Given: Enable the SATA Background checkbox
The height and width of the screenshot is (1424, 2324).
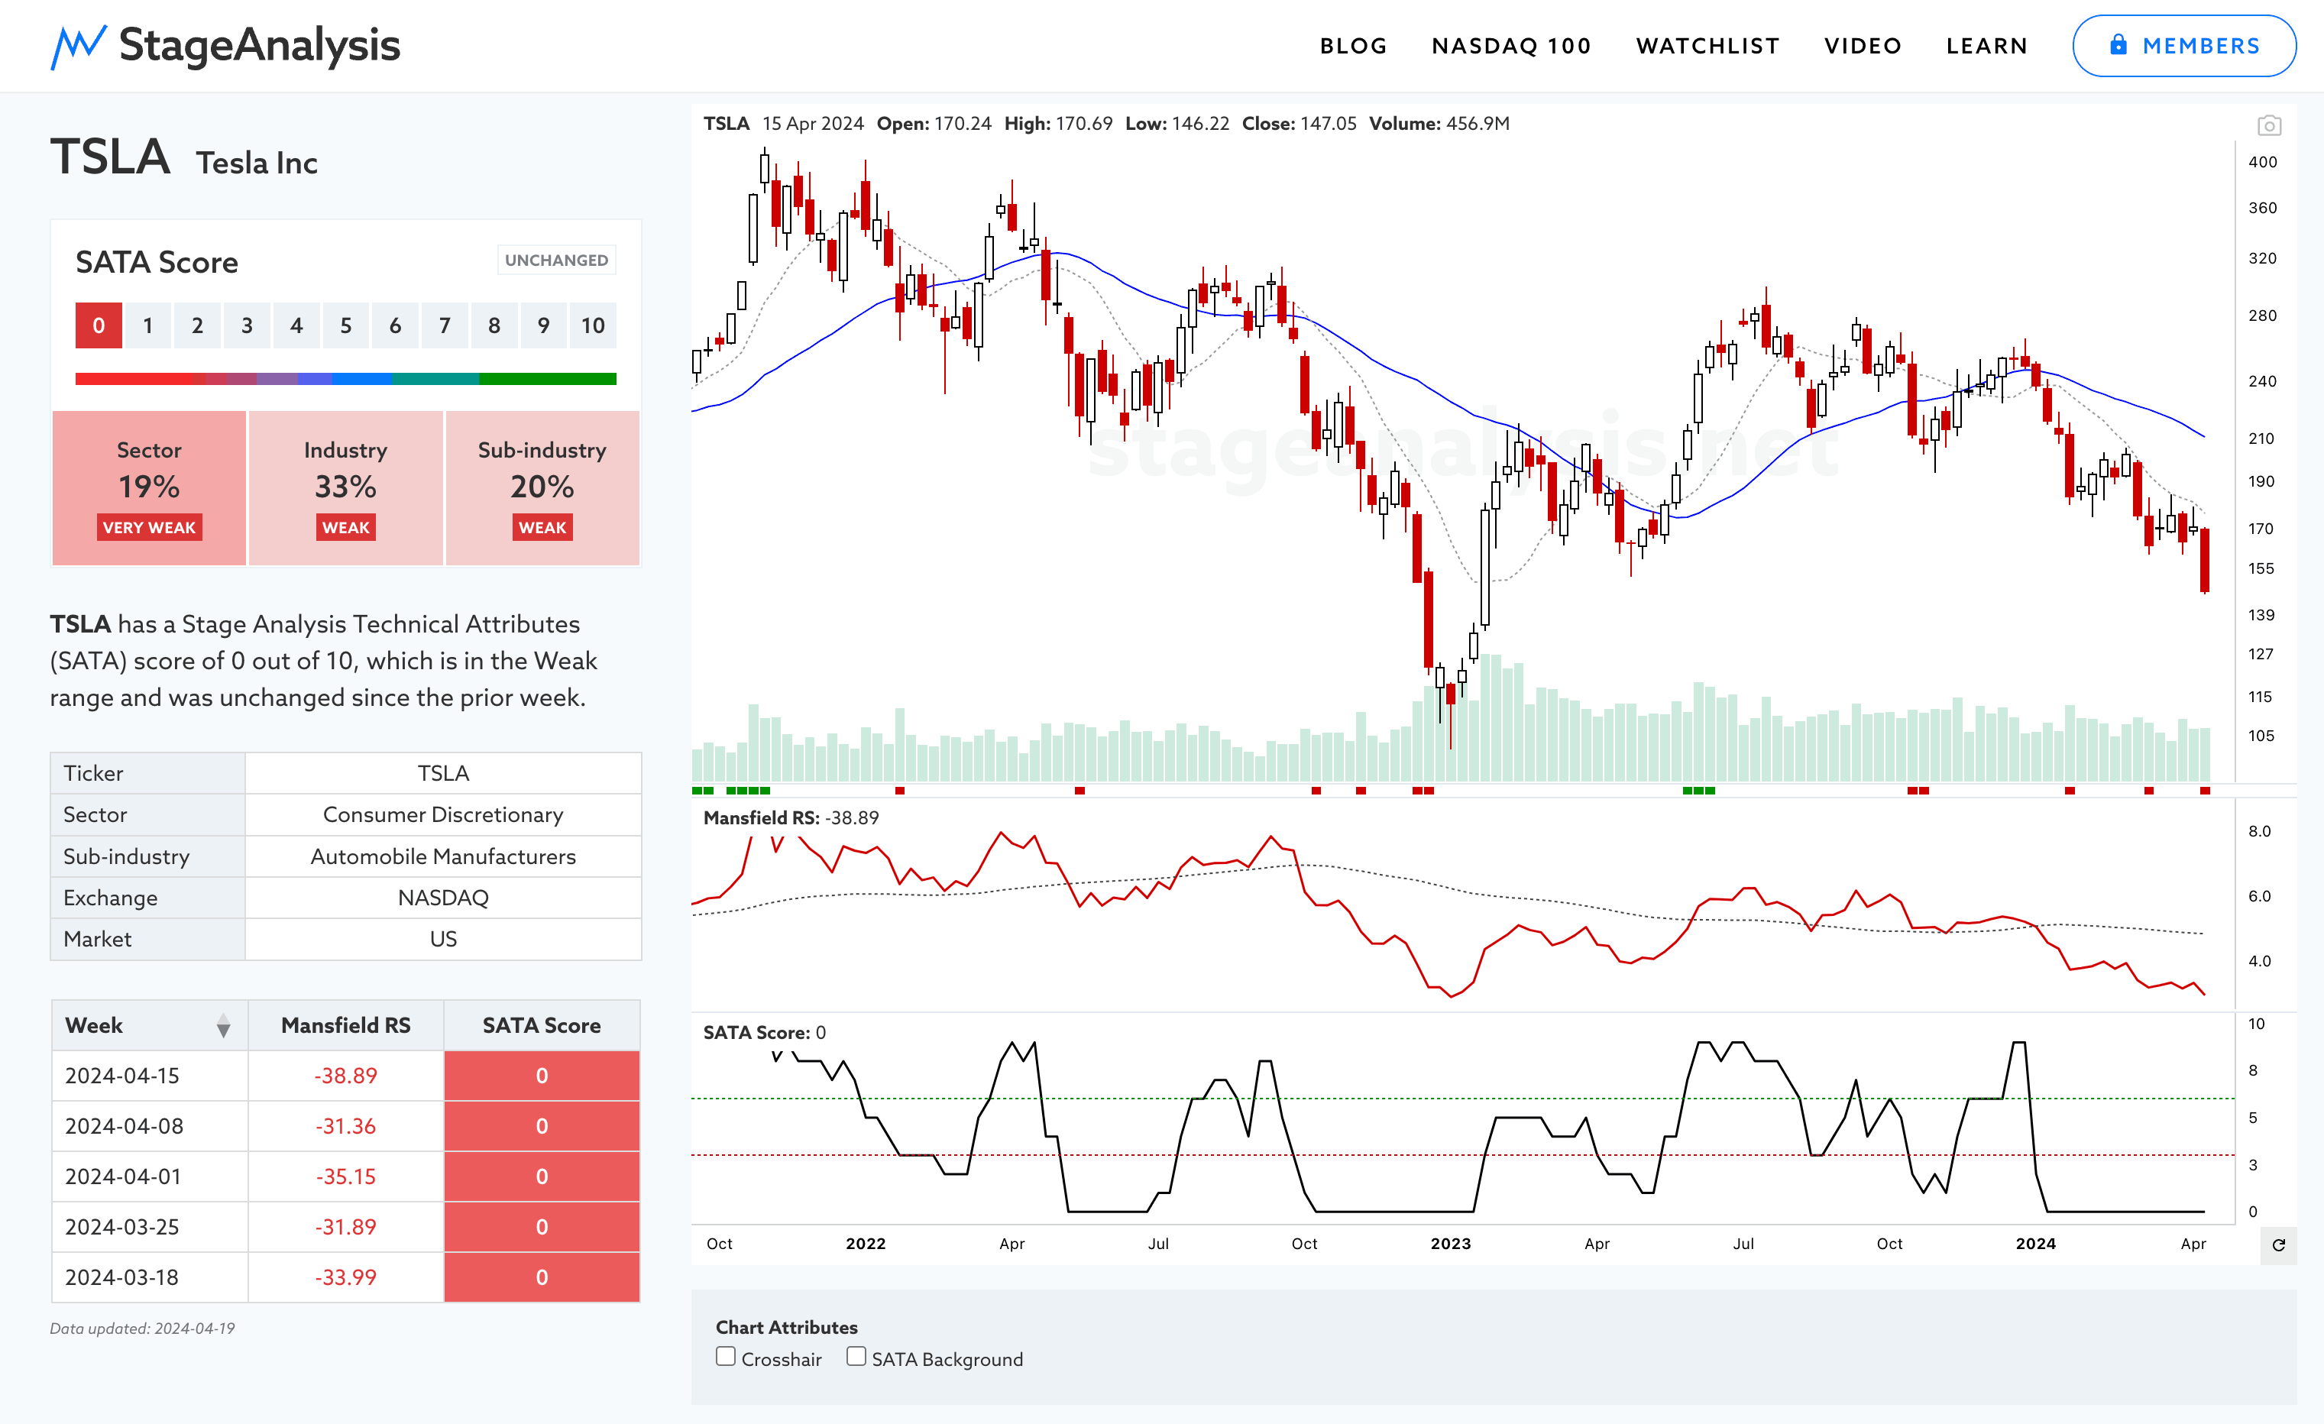Looking at the screenshot, I should (x=856, y=1356).
